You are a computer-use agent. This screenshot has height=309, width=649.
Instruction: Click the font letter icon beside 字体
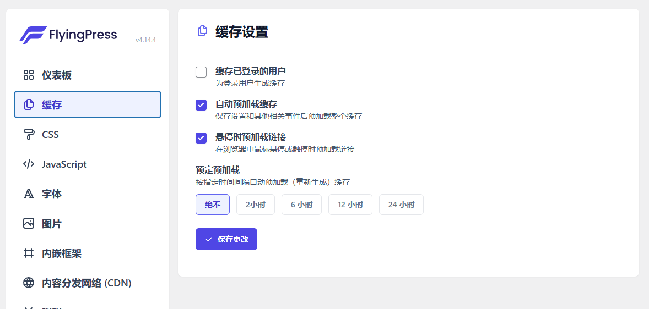(29, 194)
